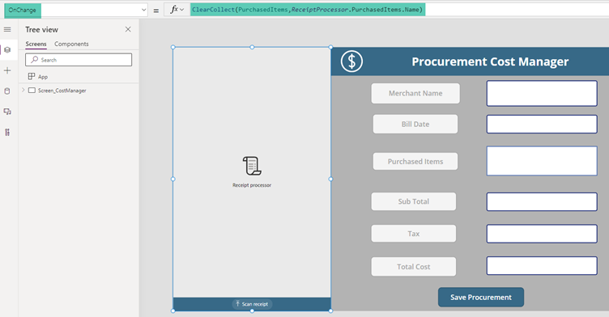Click the Screen_CostManager screen icon
The height and width of the screenshot is (317, 609).
(32, 91)
